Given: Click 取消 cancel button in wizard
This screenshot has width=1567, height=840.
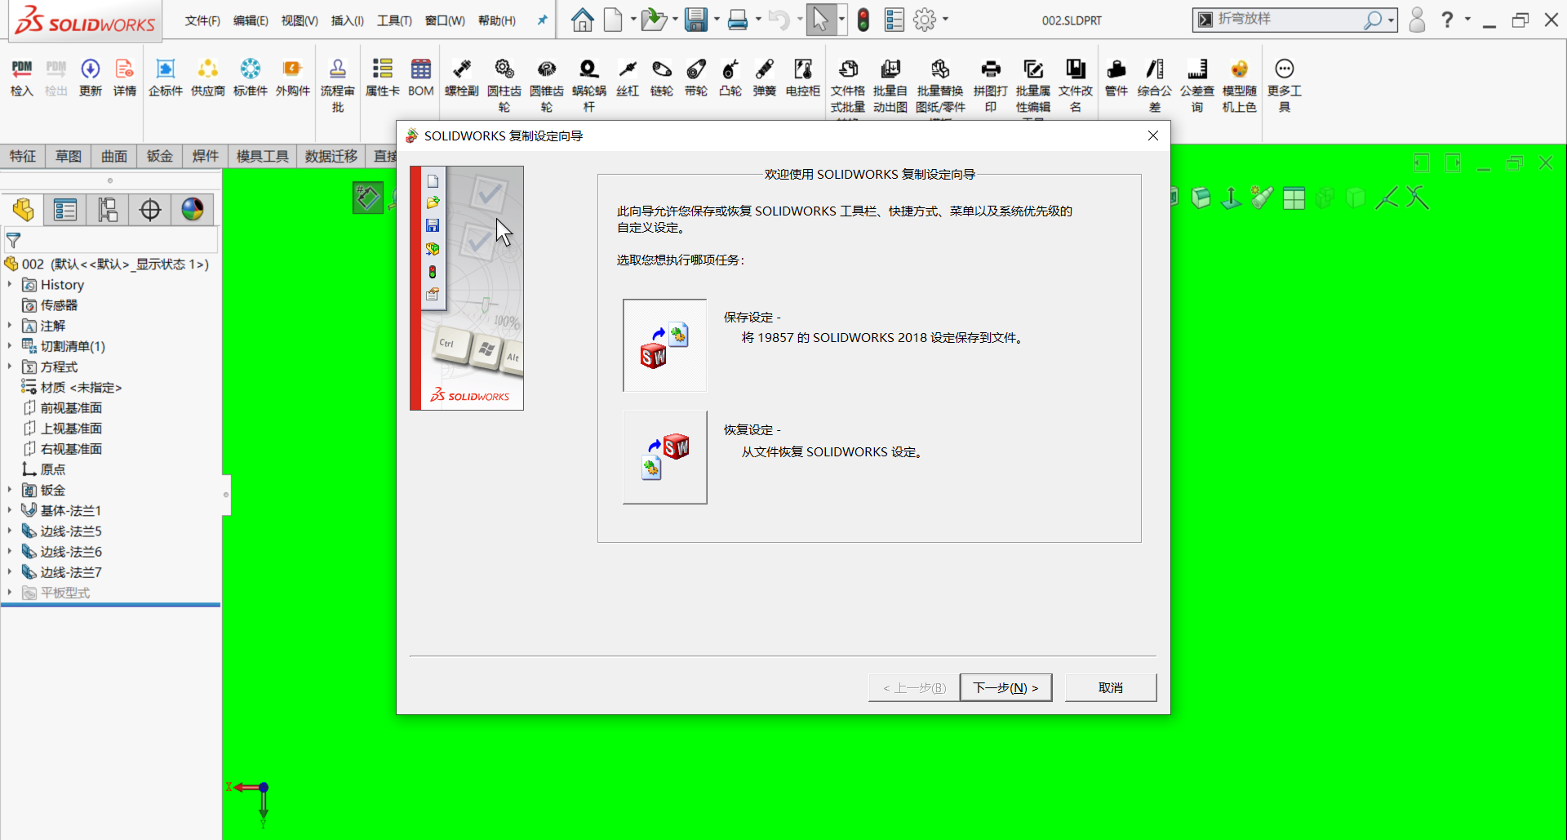Looking at the screenshot, I should click(1111, 687).
